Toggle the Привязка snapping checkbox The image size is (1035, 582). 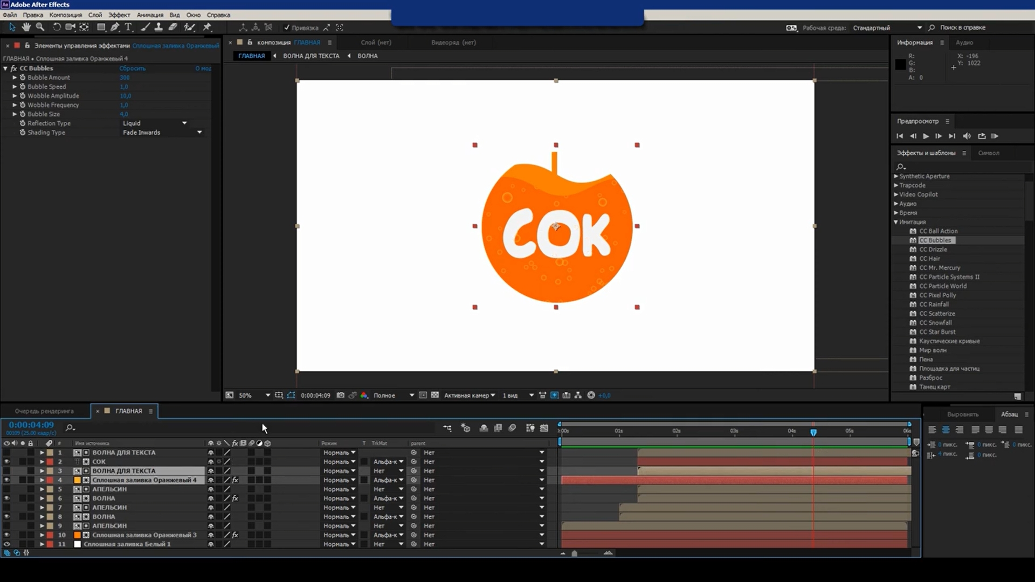pos(287,27)
